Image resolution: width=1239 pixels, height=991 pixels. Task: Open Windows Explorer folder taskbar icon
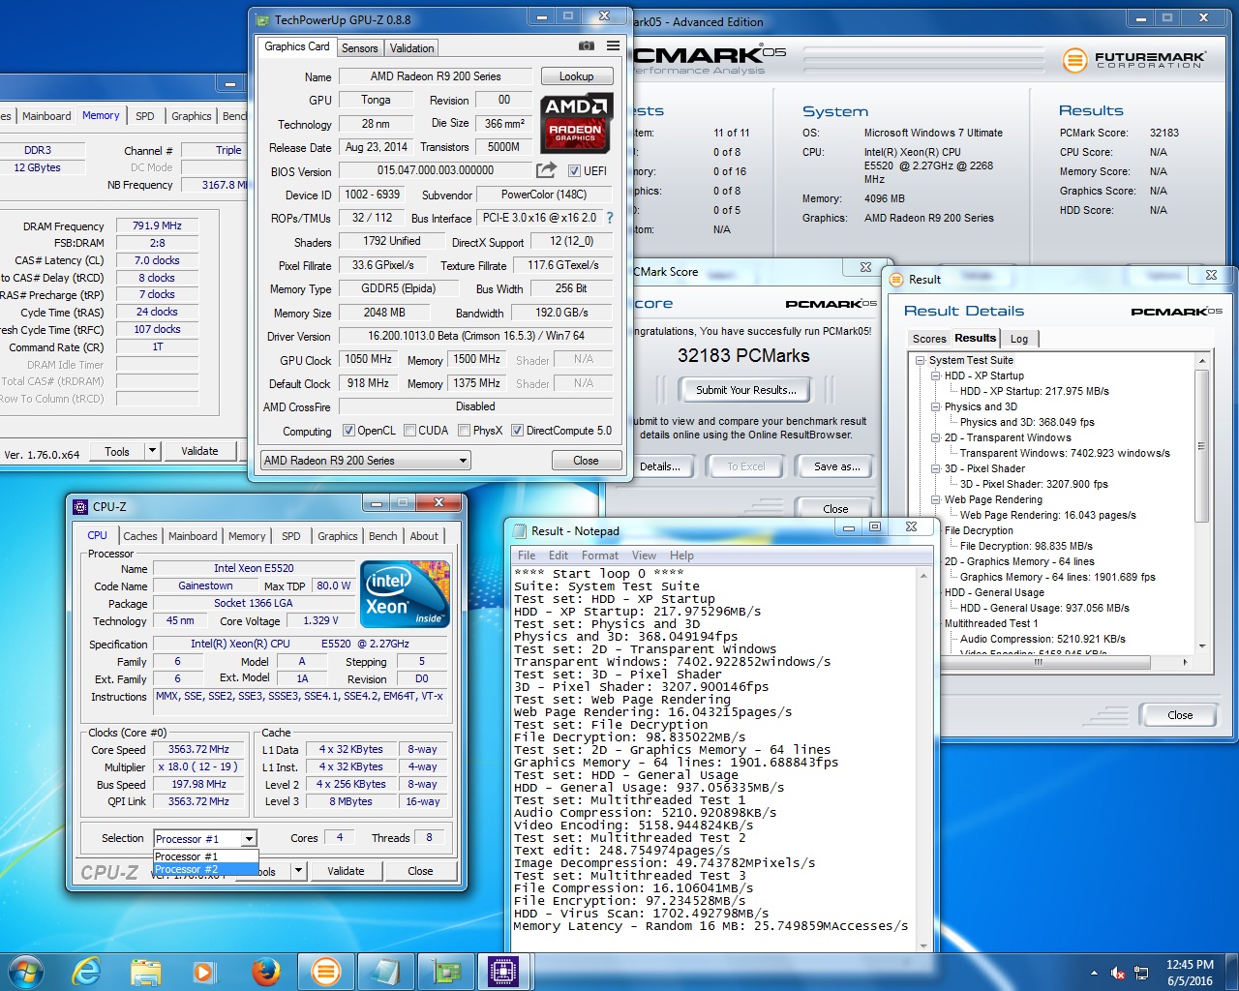click(145, 971)
